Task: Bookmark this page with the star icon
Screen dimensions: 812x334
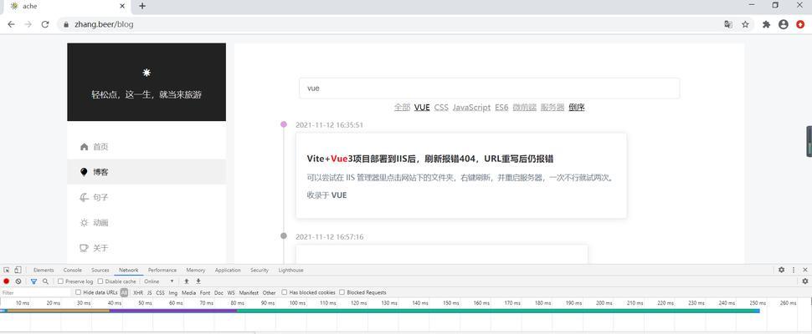Action: 745,24
